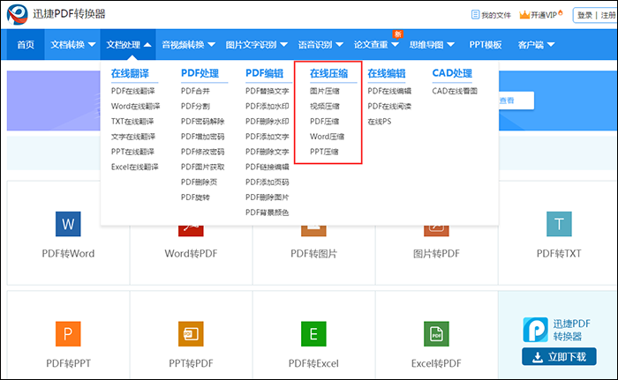The width and height of the screenshot is (618, 380).
Task: Click the PPT转PDF conversion icon
Action: tap(191, 334)
